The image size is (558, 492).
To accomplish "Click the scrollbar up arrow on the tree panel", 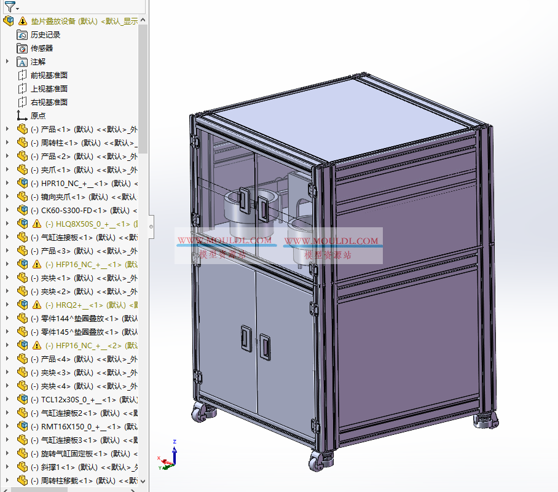I will [x=141, y=20].
